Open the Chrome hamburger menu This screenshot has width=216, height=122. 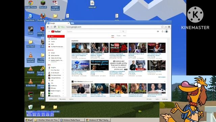click(169, 27)
